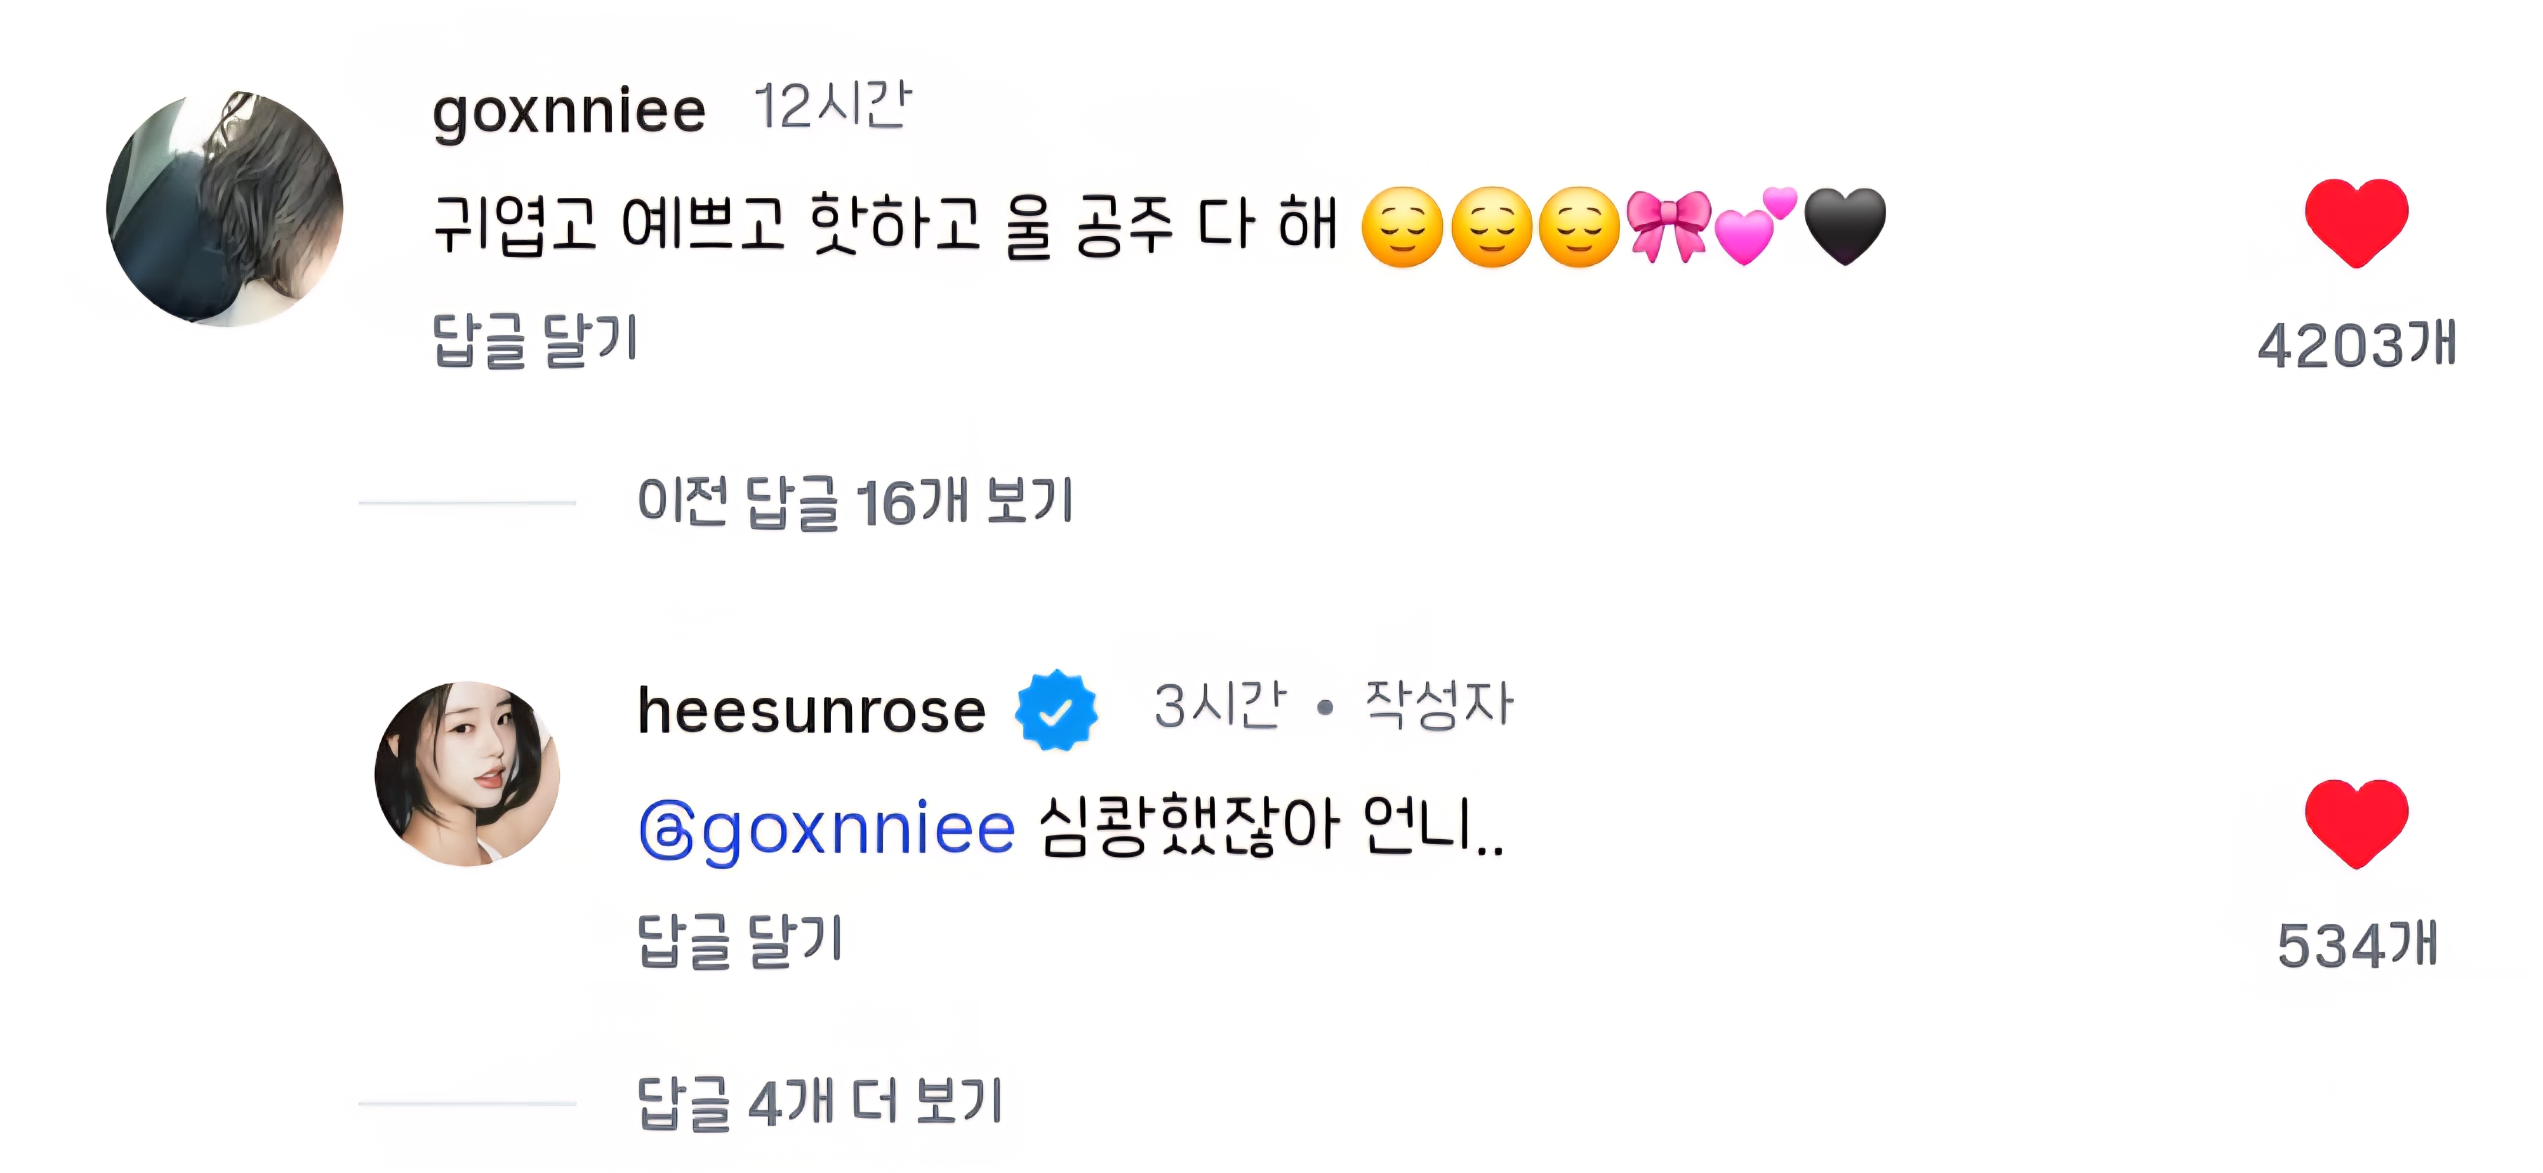Reply to goxnniee's comment (답글 달기)

tap(535, 340)
